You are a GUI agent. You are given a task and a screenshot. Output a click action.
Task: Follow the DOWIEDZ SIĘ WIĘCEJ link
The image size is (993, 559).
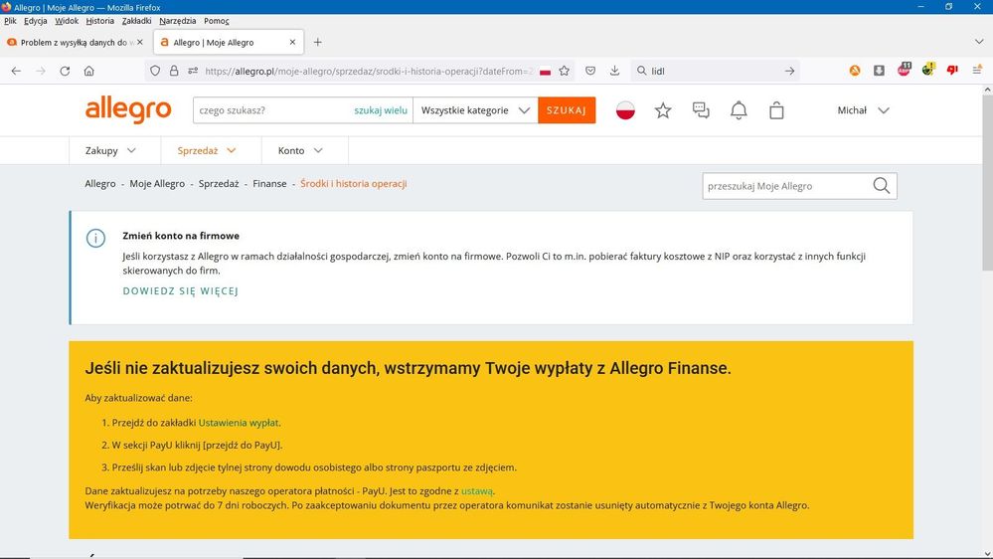181,290
